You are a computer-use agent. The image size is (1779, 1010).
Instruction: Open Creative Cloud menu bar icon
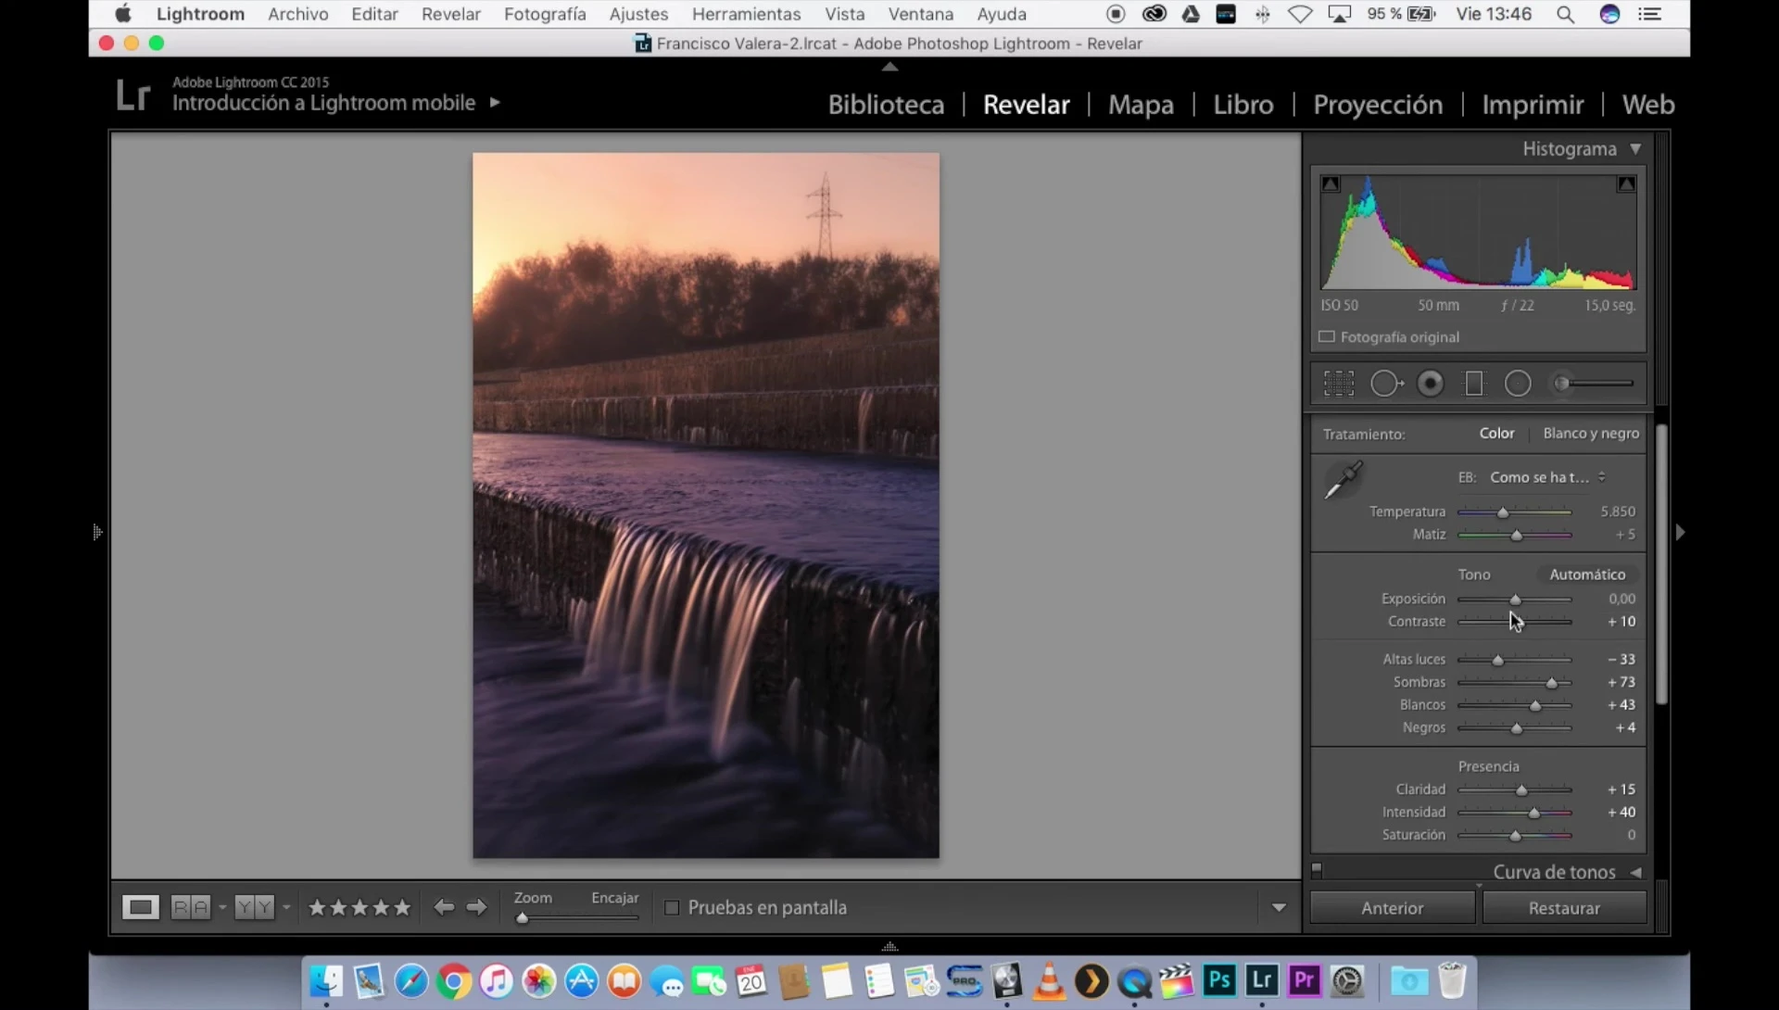pyautogui.click(x=1154, y=14)
